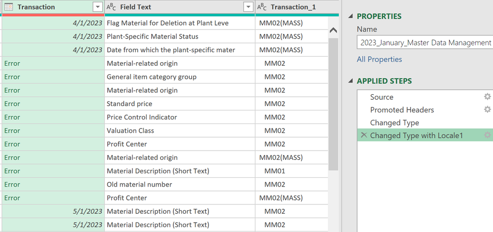
Task: Open settings gear for Promoted Headers step
Action: point(488,110)
